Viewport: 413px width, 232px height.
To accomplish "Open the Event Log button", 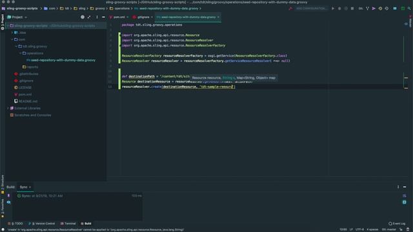I will tap(397, 224).
